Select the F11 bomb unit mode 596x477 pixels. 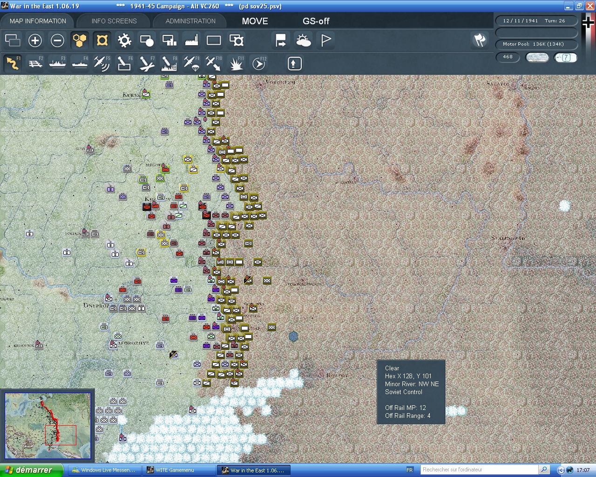pyautogui.click(x=236, y=63)
